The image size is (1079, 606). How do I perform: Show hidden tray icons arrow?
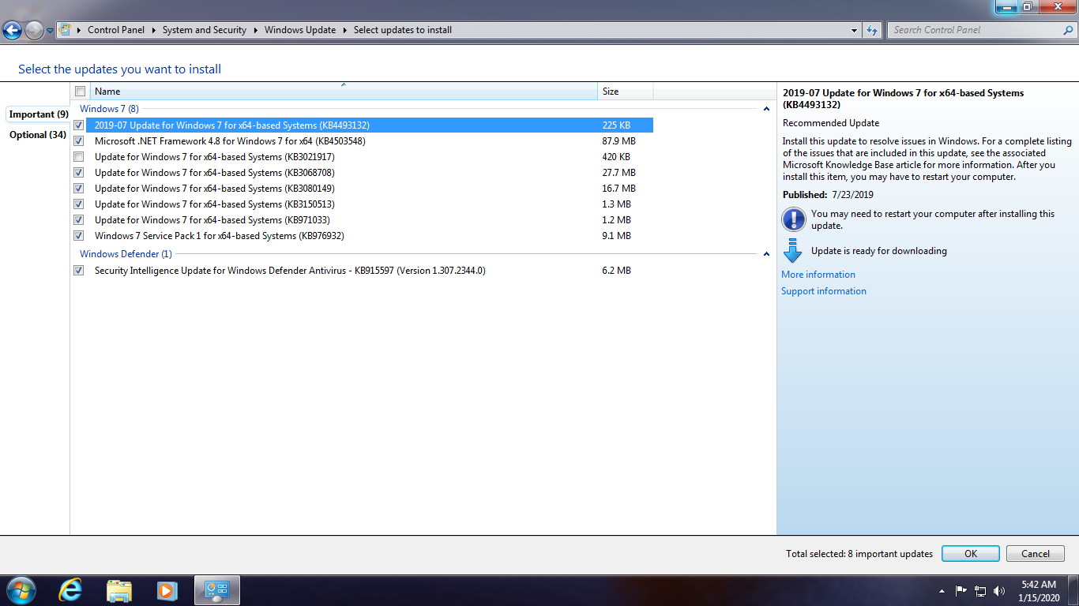942,590
